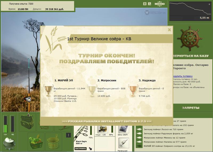Close the tournament results dialog
The width and height of the screenshot is (213, 152).
tap(169, 30)
